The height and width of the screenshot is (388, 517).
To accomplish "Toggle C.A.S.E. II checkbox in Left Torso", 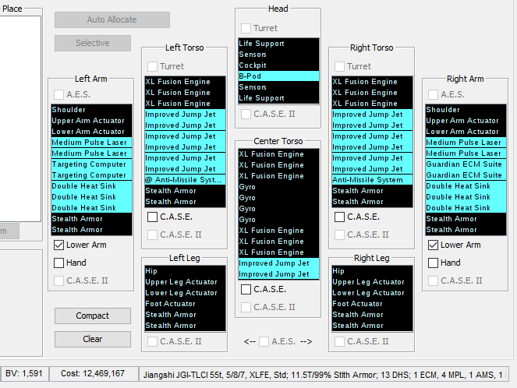I will [152, 235].
